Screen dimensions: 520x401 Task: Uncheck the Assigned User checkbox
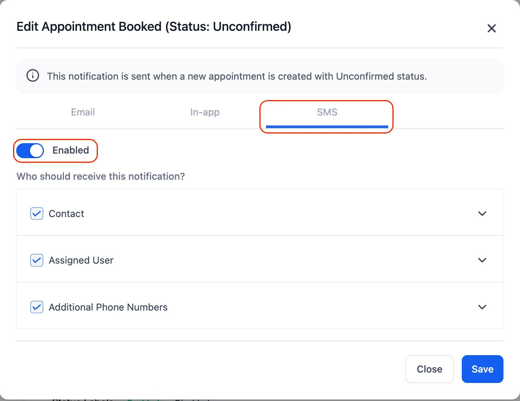[37, 260]
